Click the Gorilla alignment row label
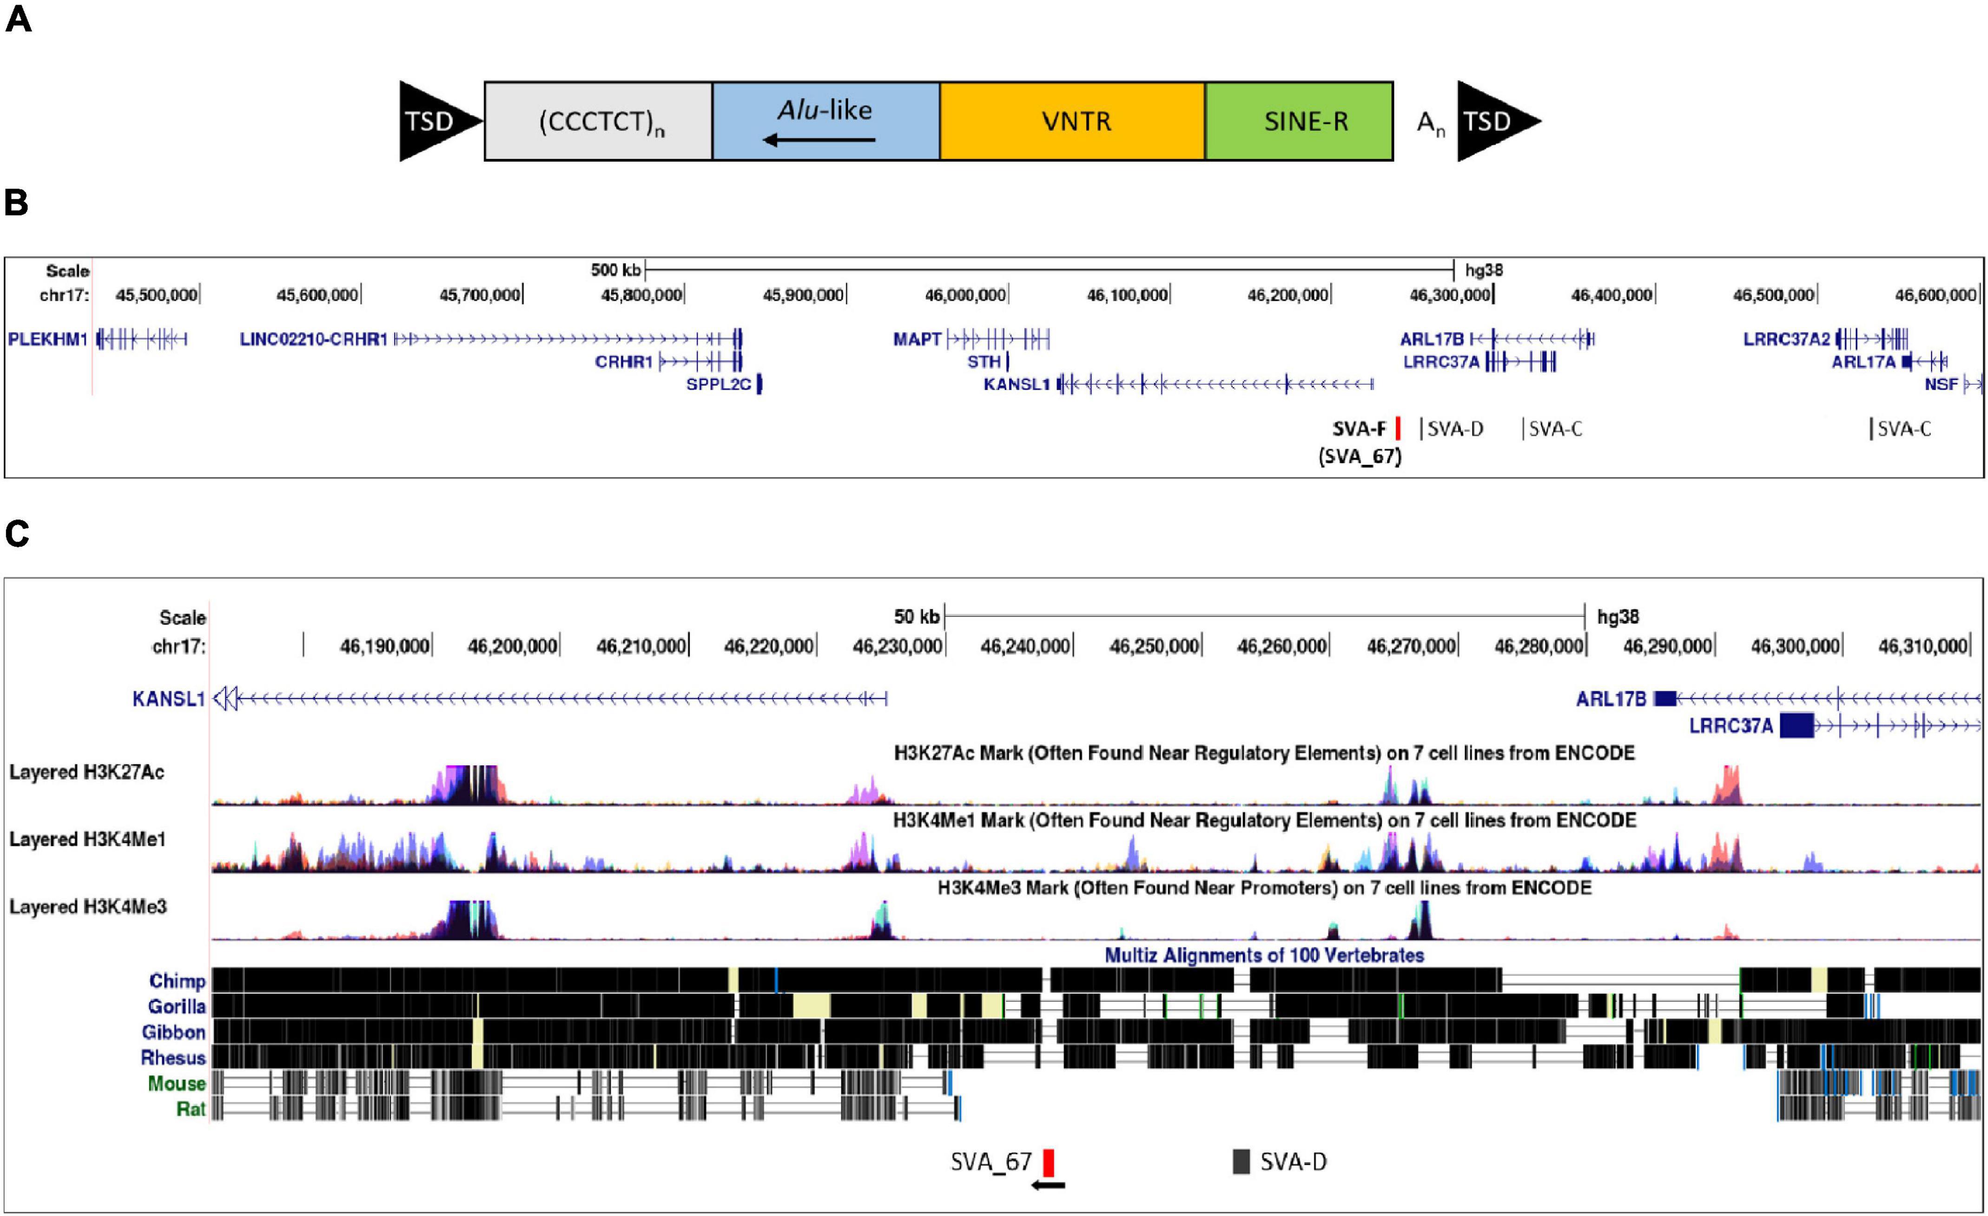This screenshot has width=1988, height=1216. pyautogui.click(x=177, y=1006)
